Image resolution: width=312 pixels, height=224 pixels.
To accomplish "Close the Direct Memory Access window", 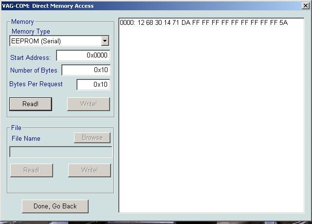I will (x=306, y=6).
